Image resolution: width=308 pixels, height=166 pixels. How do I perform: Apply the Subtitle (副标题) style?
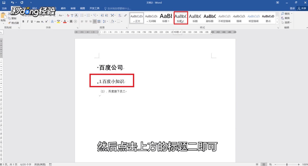(210, 18)
